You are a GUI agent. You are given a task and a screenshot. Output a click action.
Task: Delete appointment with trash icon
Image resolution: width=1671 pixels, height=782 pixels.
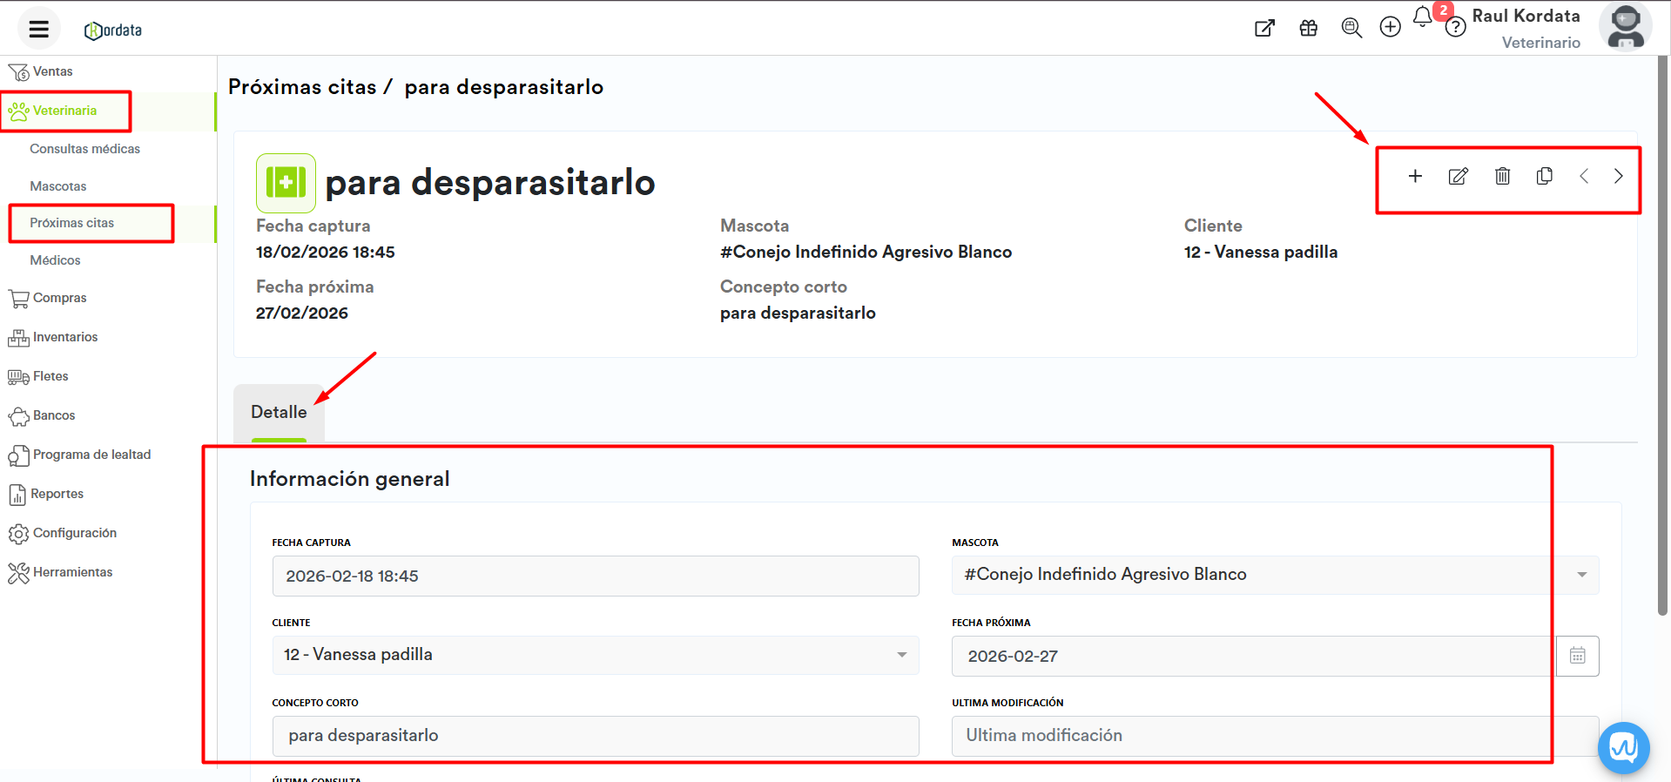[x=1502, y=176]
